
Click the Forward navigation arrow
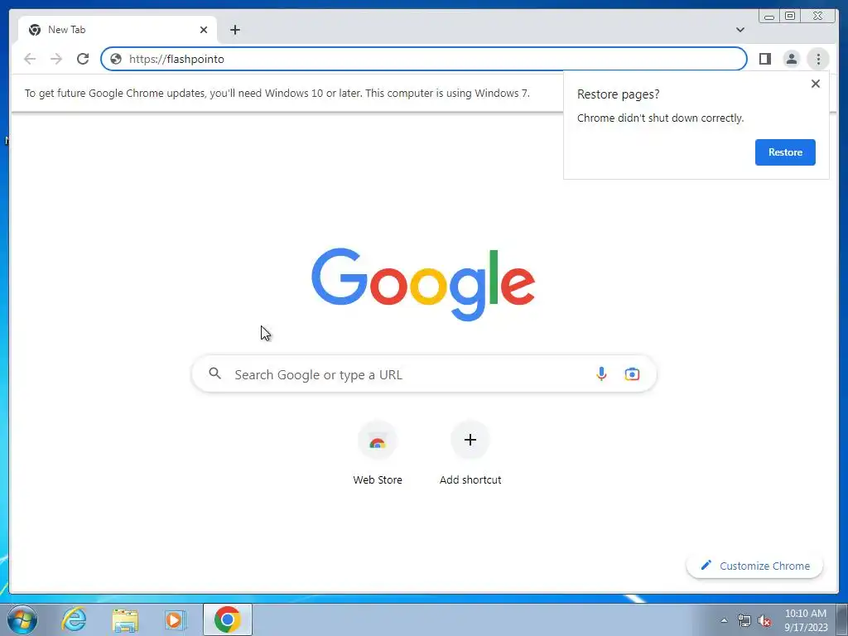56,59
